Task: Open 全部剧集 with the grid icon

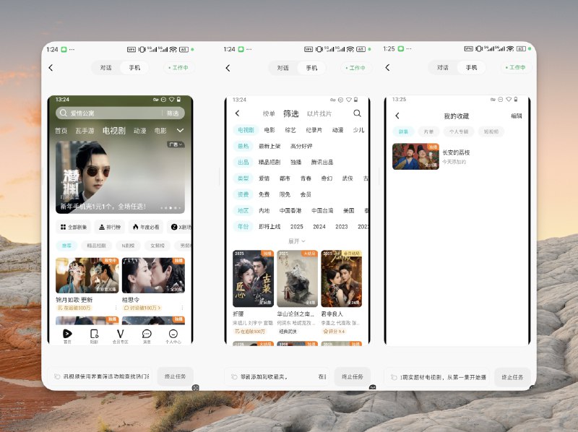Action: pos(74,227)
